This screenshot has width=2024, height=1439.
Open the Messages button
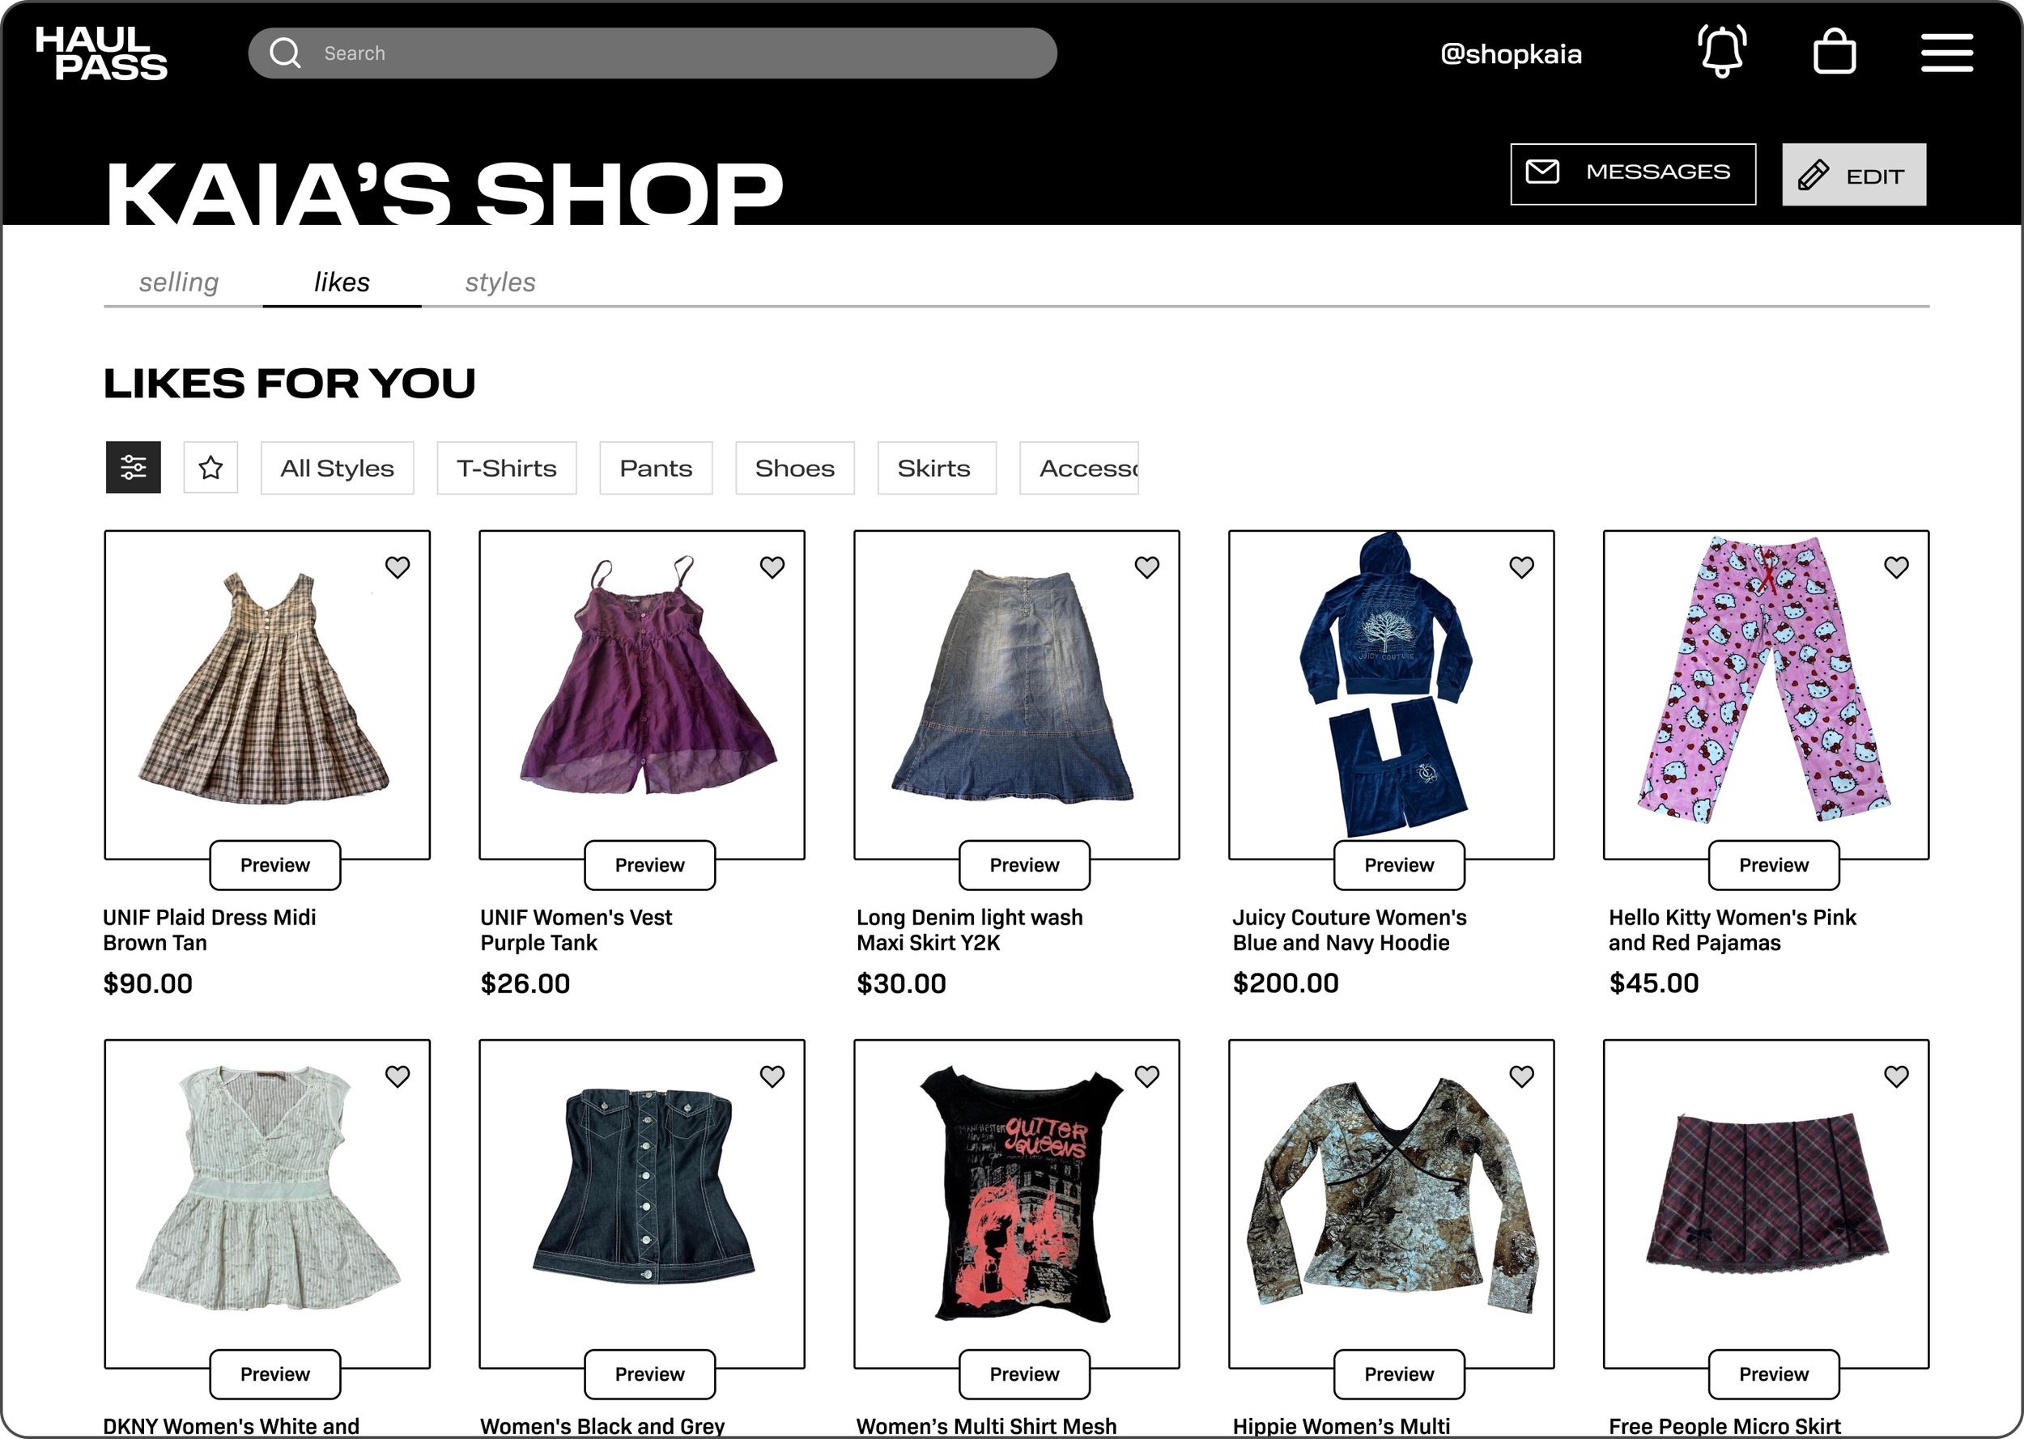pos(1632,174)
